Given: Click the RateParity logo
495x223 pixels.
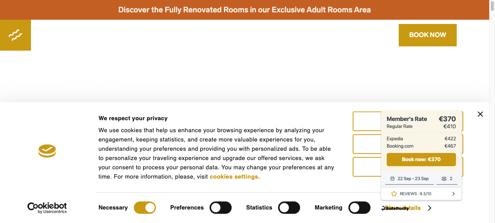Looking at the screenshot, I should pos(395,208).
